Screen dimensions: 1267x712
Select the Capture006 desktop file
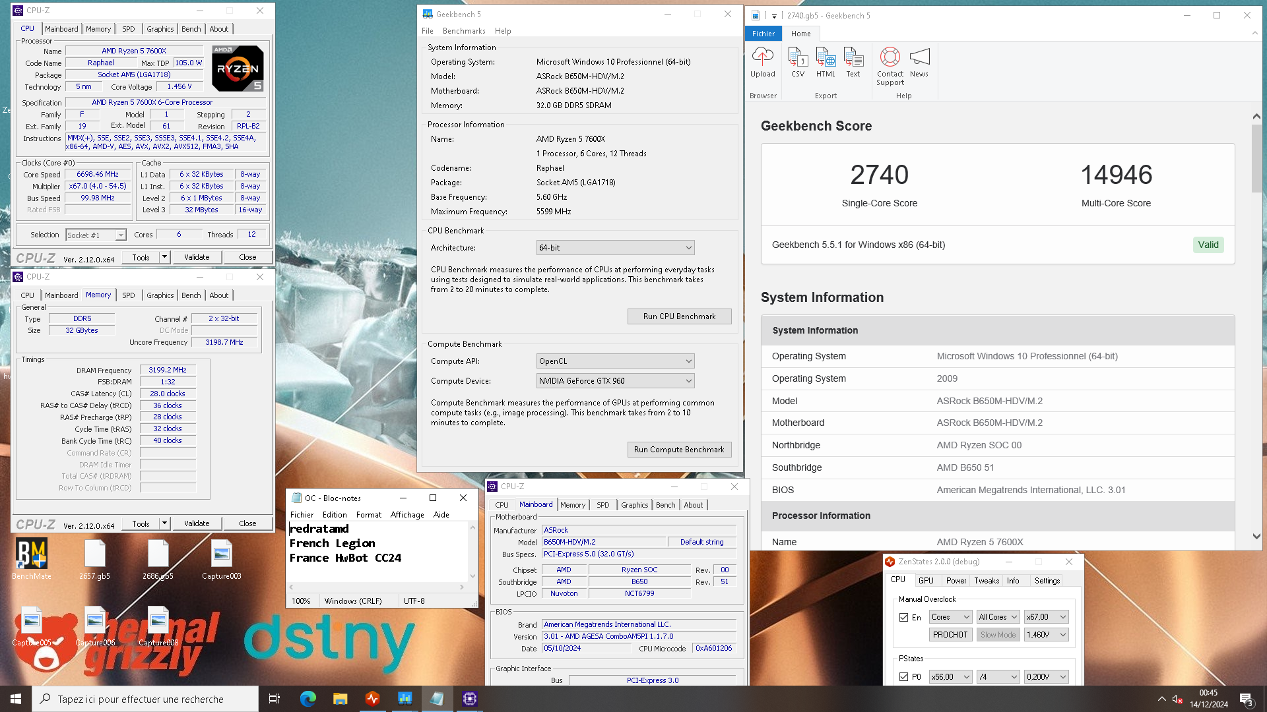point(95,626)
